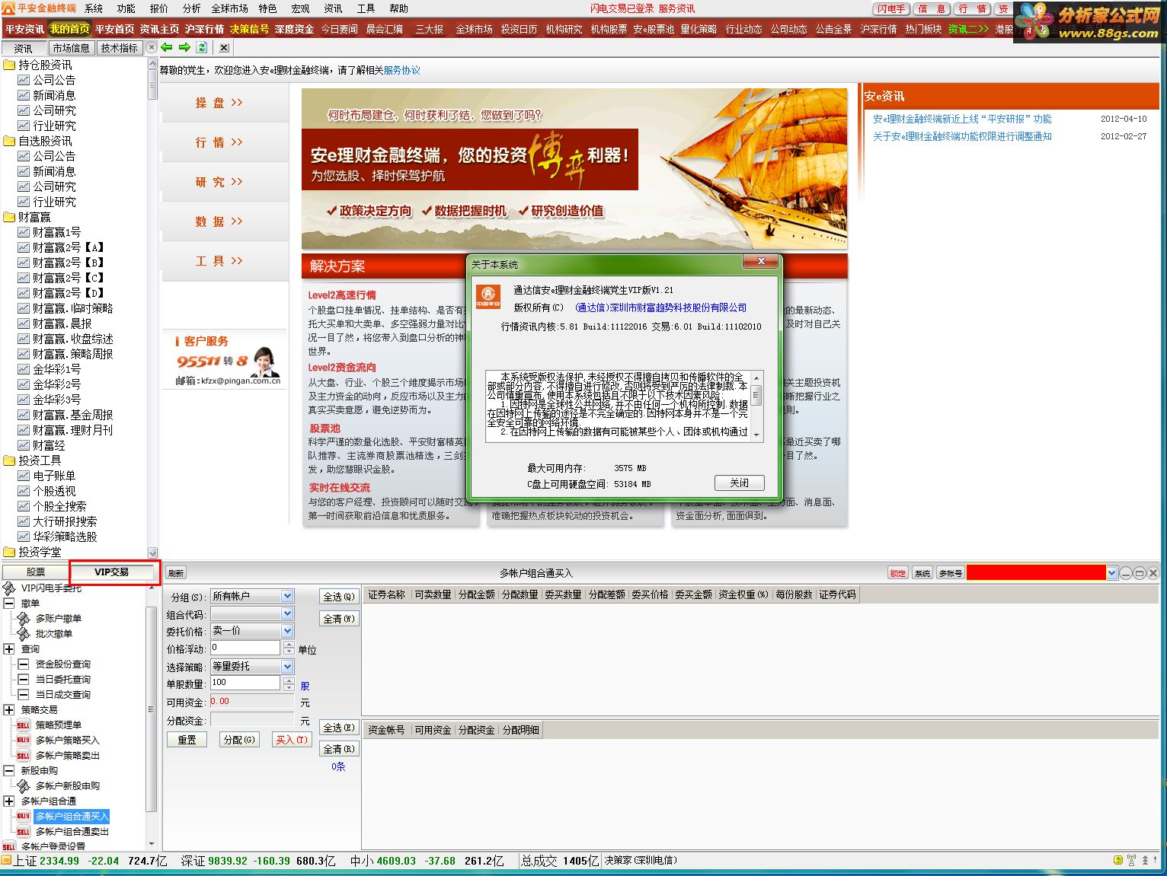Open VIP闪电手委托 in the trade tree
The width and height of the screenshot is (1167, 876).
tap(43, 588)
